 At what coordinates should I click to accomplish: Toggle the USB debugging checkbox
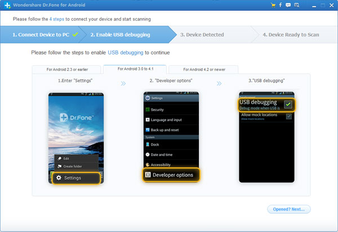(x=288, y=104)
